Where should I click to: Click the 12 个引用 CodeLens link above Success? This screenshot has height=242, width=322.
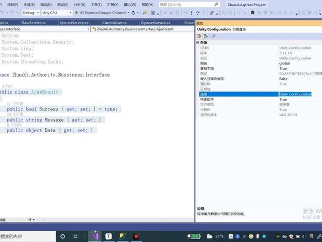[15, 104]
